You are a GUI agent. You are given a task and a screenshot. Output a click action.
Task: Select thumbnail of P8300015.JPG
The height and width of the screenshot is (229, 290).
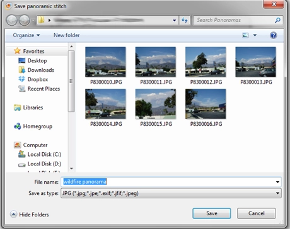(156, 104)
